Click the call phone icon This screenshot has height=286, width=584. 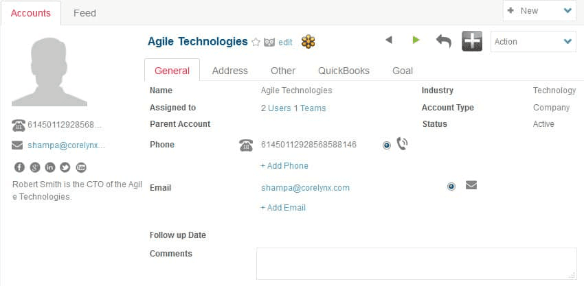[x=403, y=144]
